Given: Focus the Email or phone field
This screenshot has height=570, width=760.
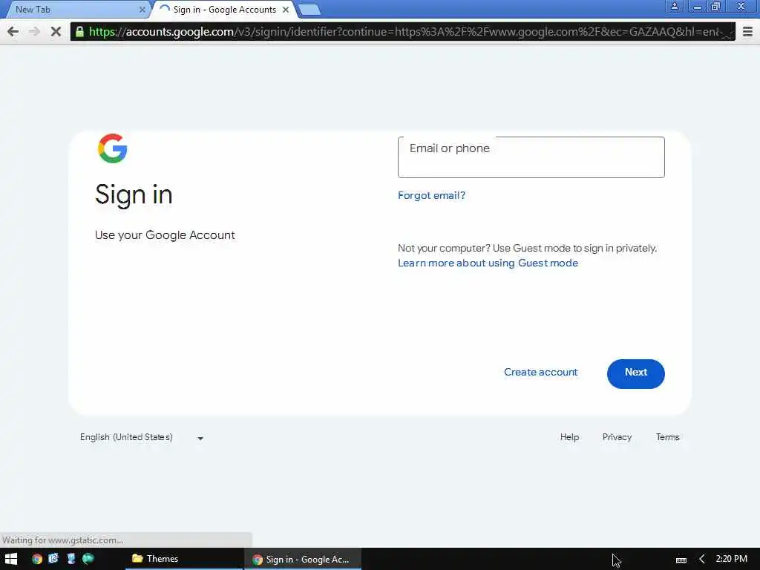Looking at the screenshot, I should click(531, 157).
